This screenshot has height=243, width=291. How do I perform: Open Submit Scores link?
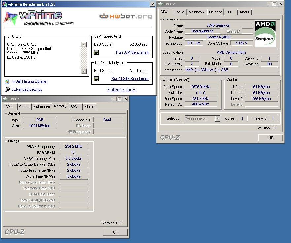click(122, 90)
